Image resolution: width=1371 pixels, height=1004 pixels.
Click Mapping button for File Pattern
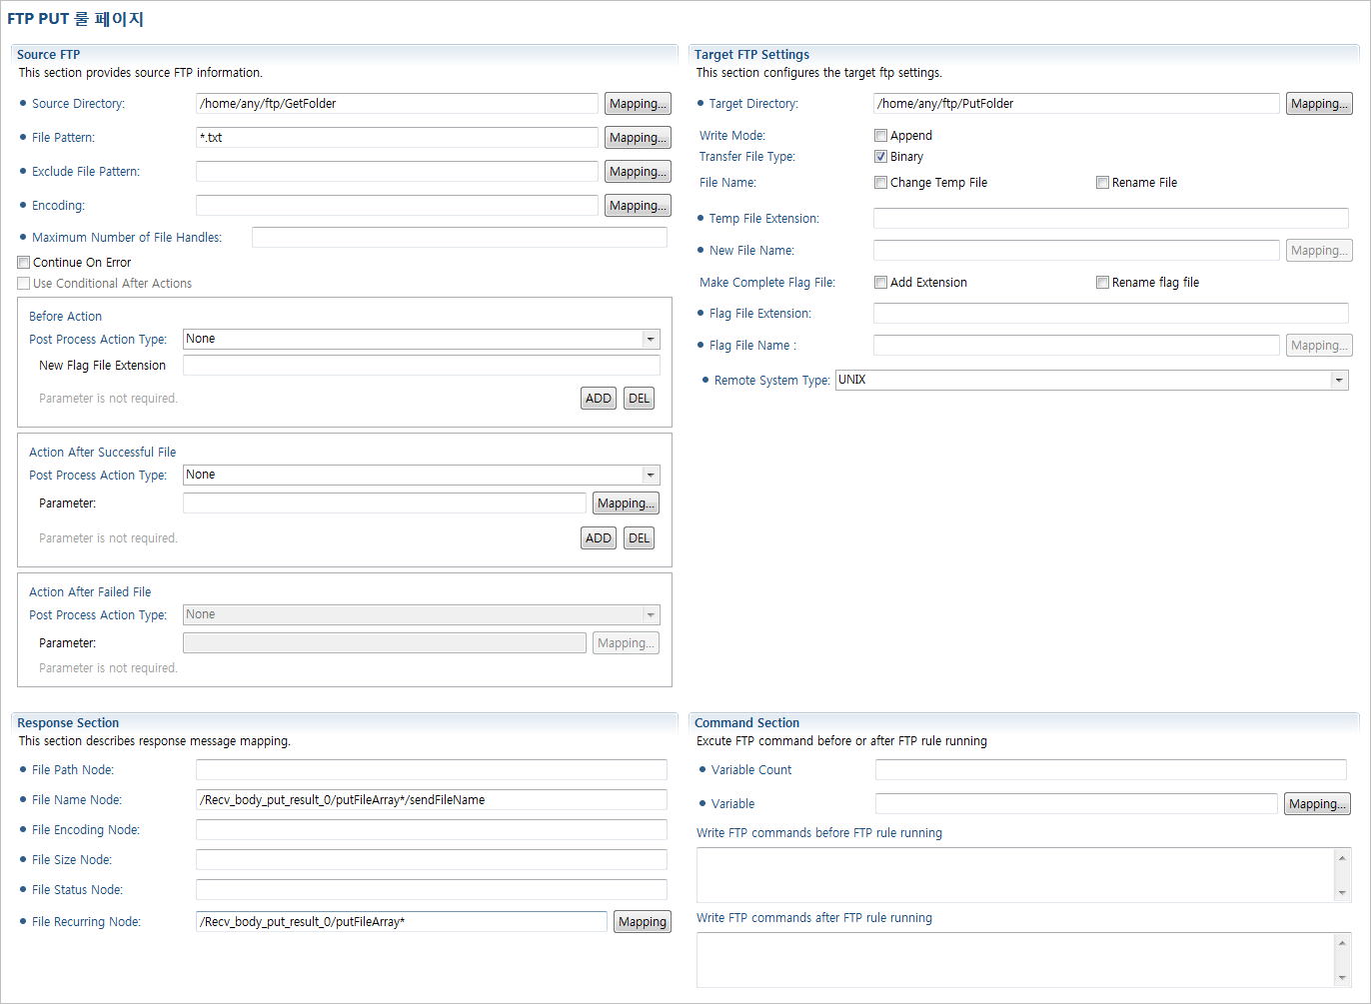coord(637,138)
